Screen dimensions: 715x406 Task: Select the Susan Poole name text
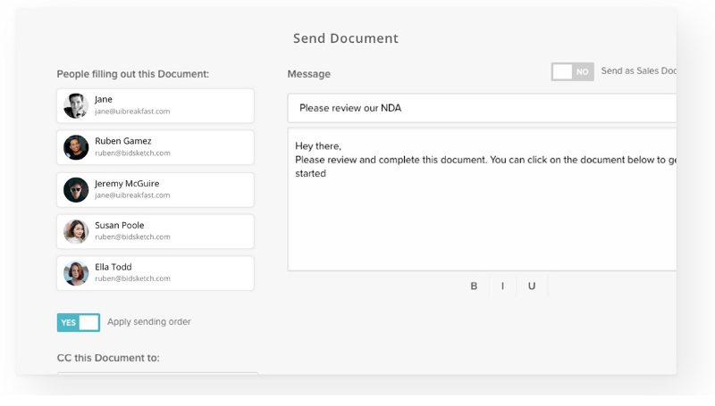click(x=120, y=225)
